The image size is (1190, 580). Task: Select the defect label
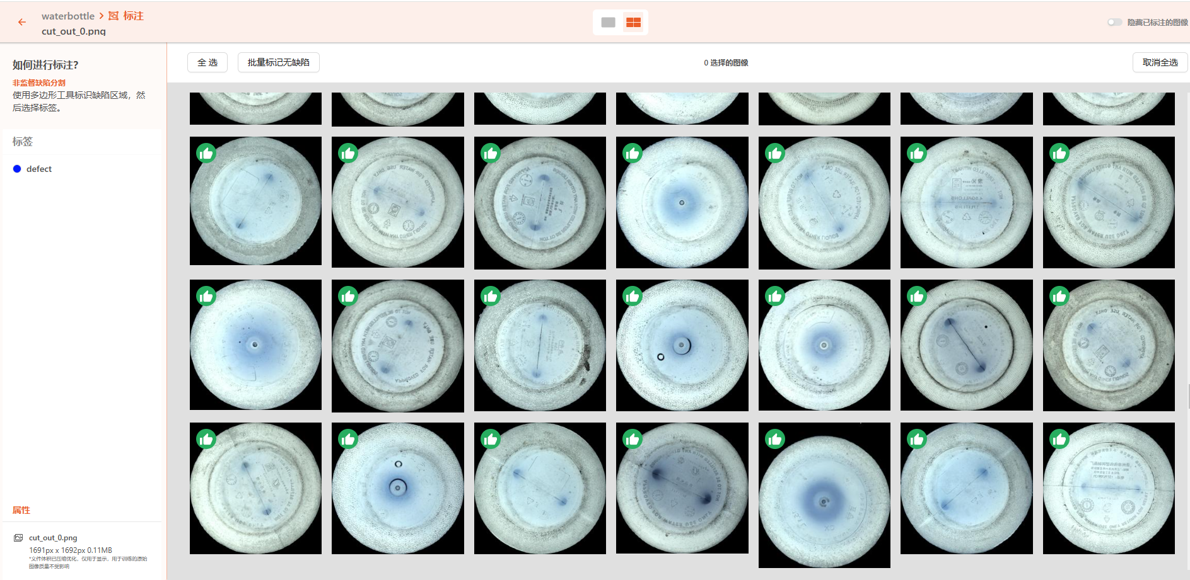click(x=39, y=169)
